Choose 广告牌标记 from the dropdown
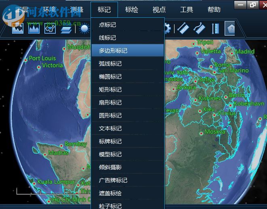Viewport: 267px width, 209px height. pos(128,180)
